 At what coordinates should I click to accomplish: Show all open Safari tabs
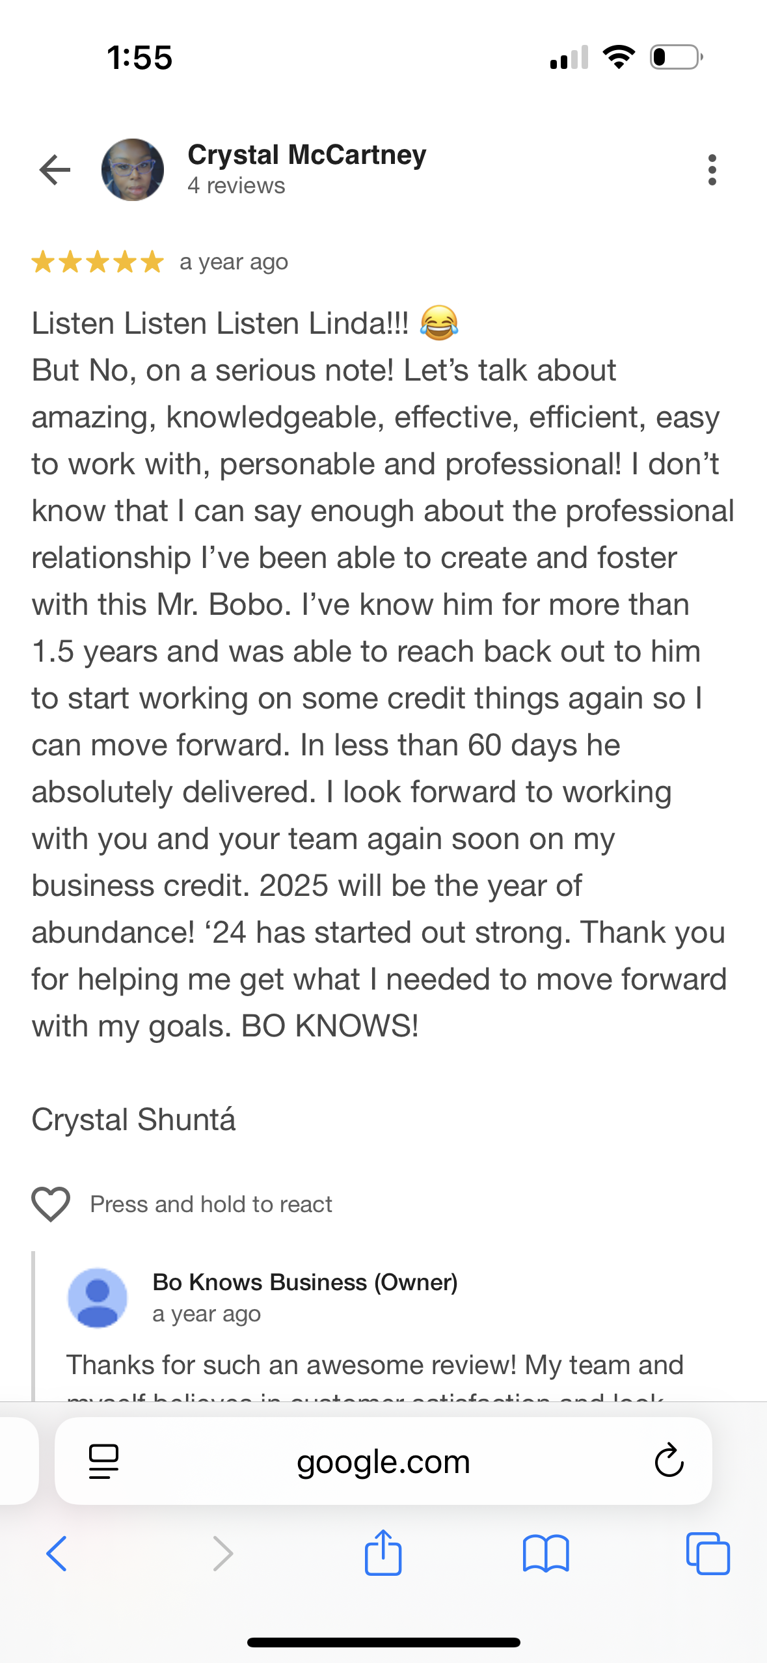tap(708, 1554)
